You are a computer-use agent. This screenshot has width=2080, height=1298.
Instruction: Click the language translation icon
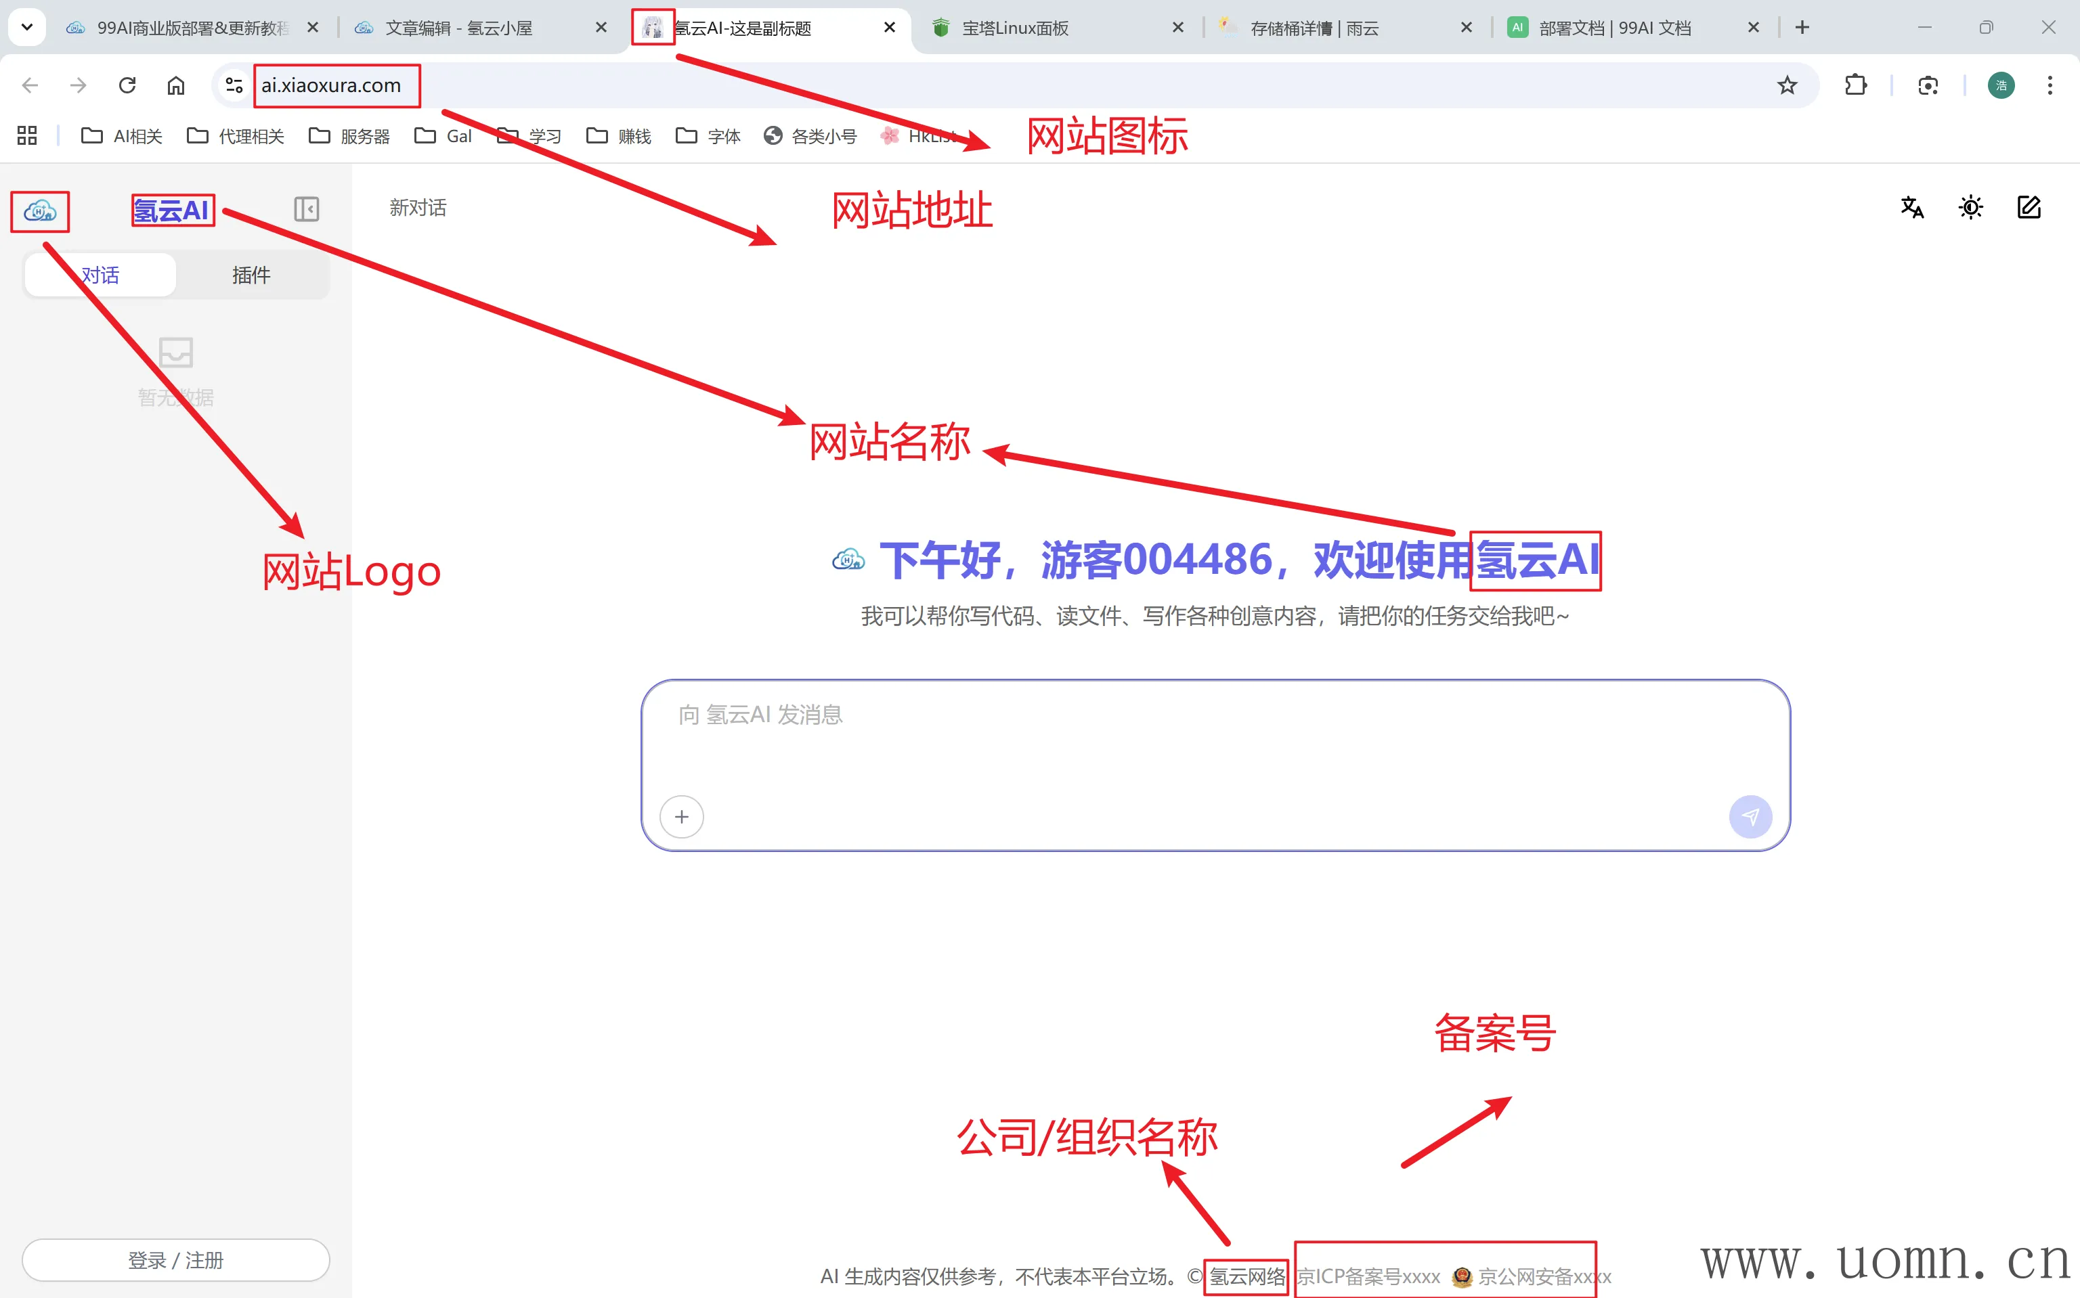tap(1911, 207)
